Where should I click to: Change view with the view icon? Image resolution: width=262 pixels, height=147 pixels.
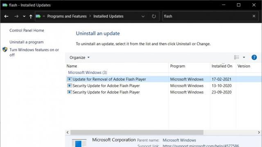pos(237,57)
